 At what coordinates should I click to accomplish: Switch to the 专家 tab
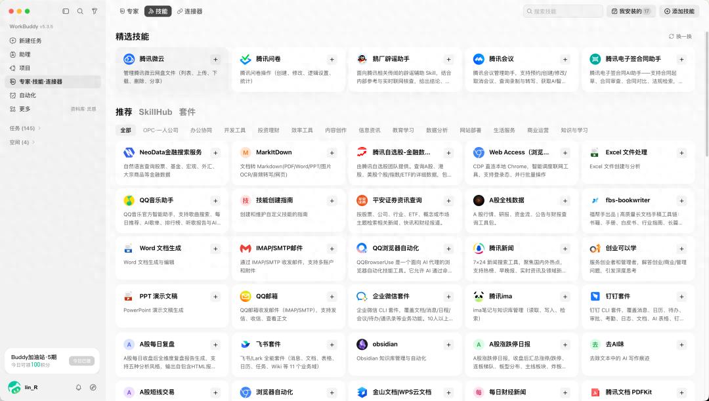(x=129, y=11)
